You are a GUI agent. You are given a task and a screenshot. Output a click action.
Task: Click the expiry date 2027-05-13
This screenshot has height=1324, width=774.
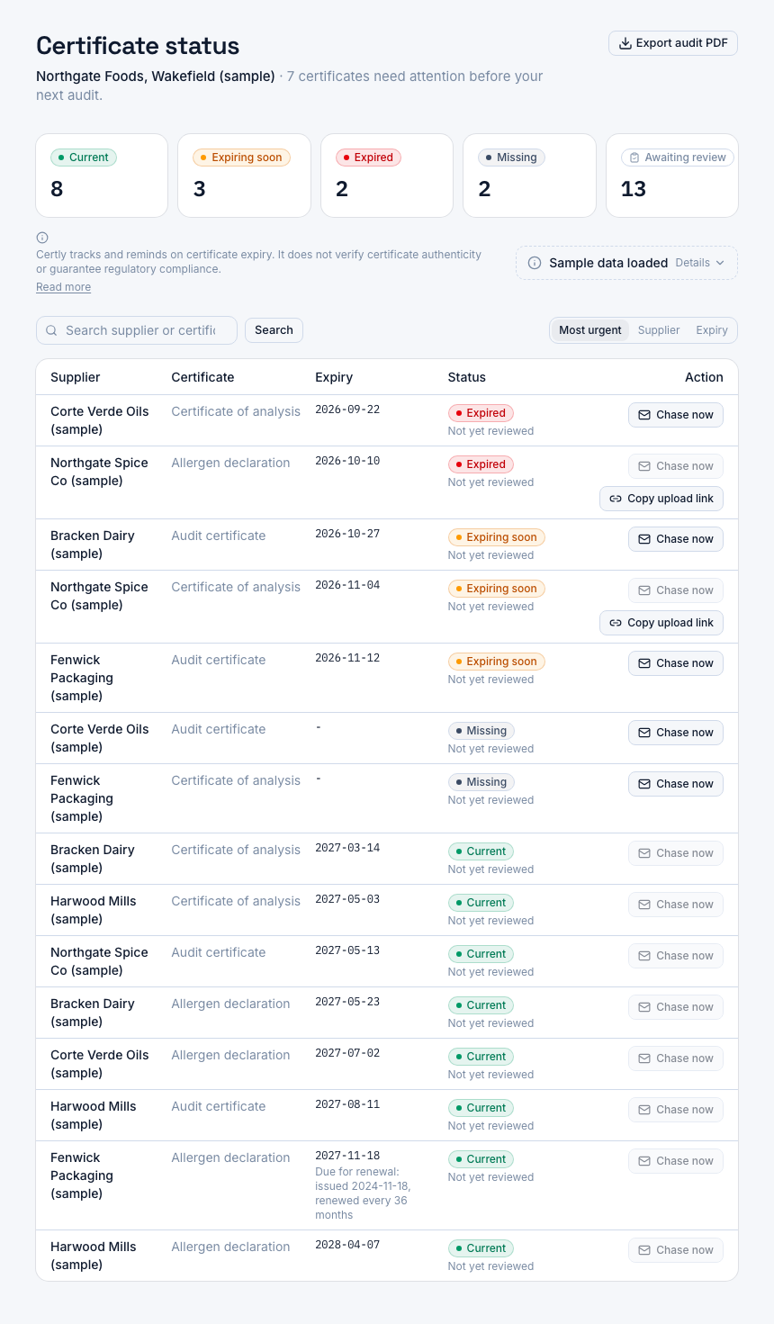tap(347, 950)
